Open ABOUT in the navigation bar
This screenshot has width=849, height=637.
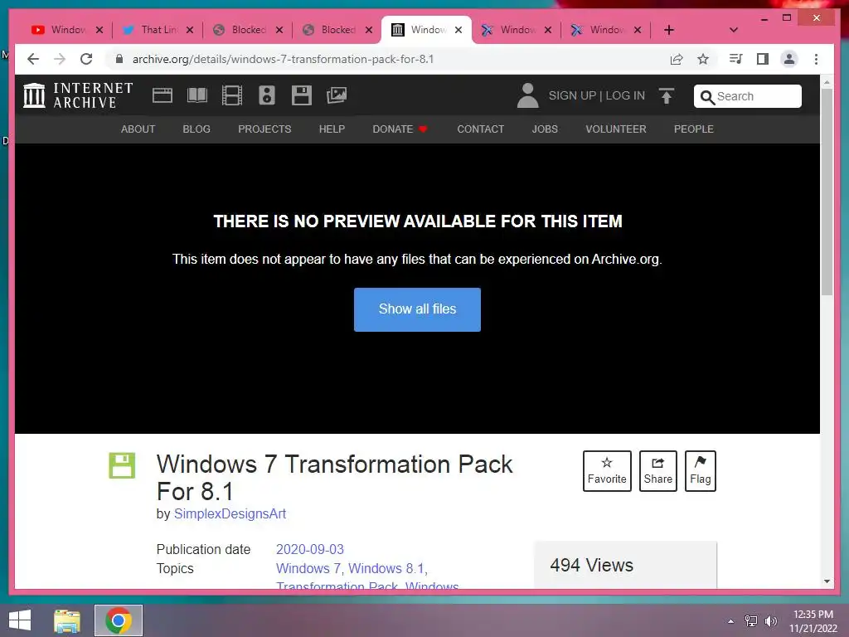[138, 129]
